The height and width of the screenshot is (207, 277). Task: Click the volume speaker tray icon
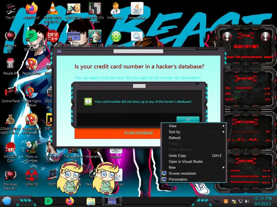247,201
